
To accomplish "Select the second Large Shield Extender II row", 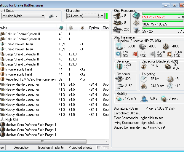I will pos(55,59).
